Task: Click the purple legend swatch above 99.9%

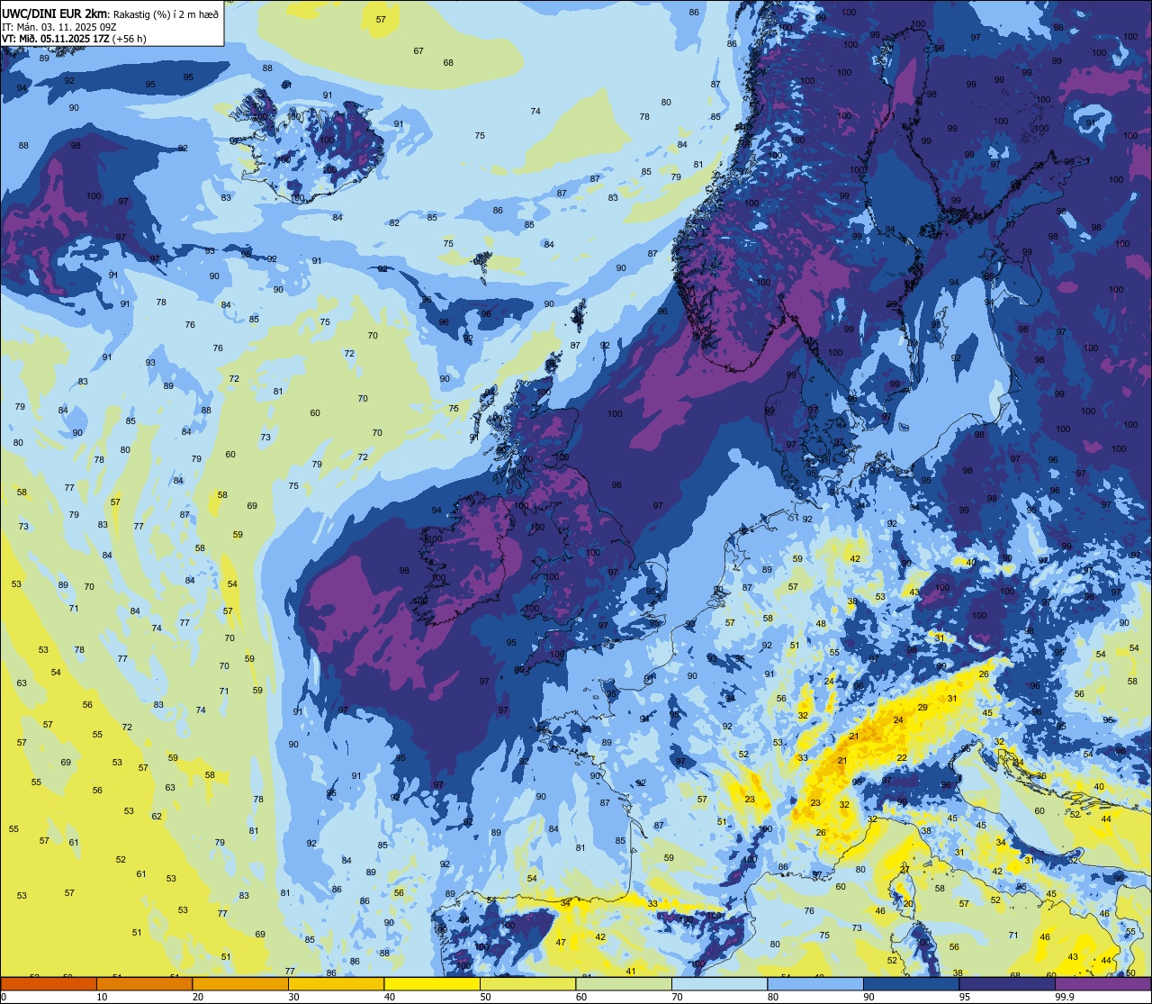Action: coord(1102,983)
